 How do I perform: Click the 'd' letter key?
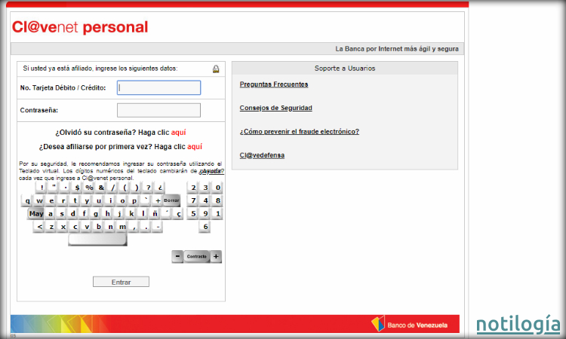point(73,214)
